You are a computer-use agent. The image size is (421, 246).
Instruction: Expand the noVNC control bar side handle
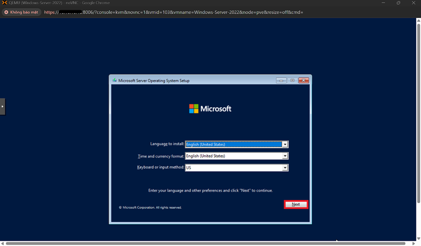(2, 106)
